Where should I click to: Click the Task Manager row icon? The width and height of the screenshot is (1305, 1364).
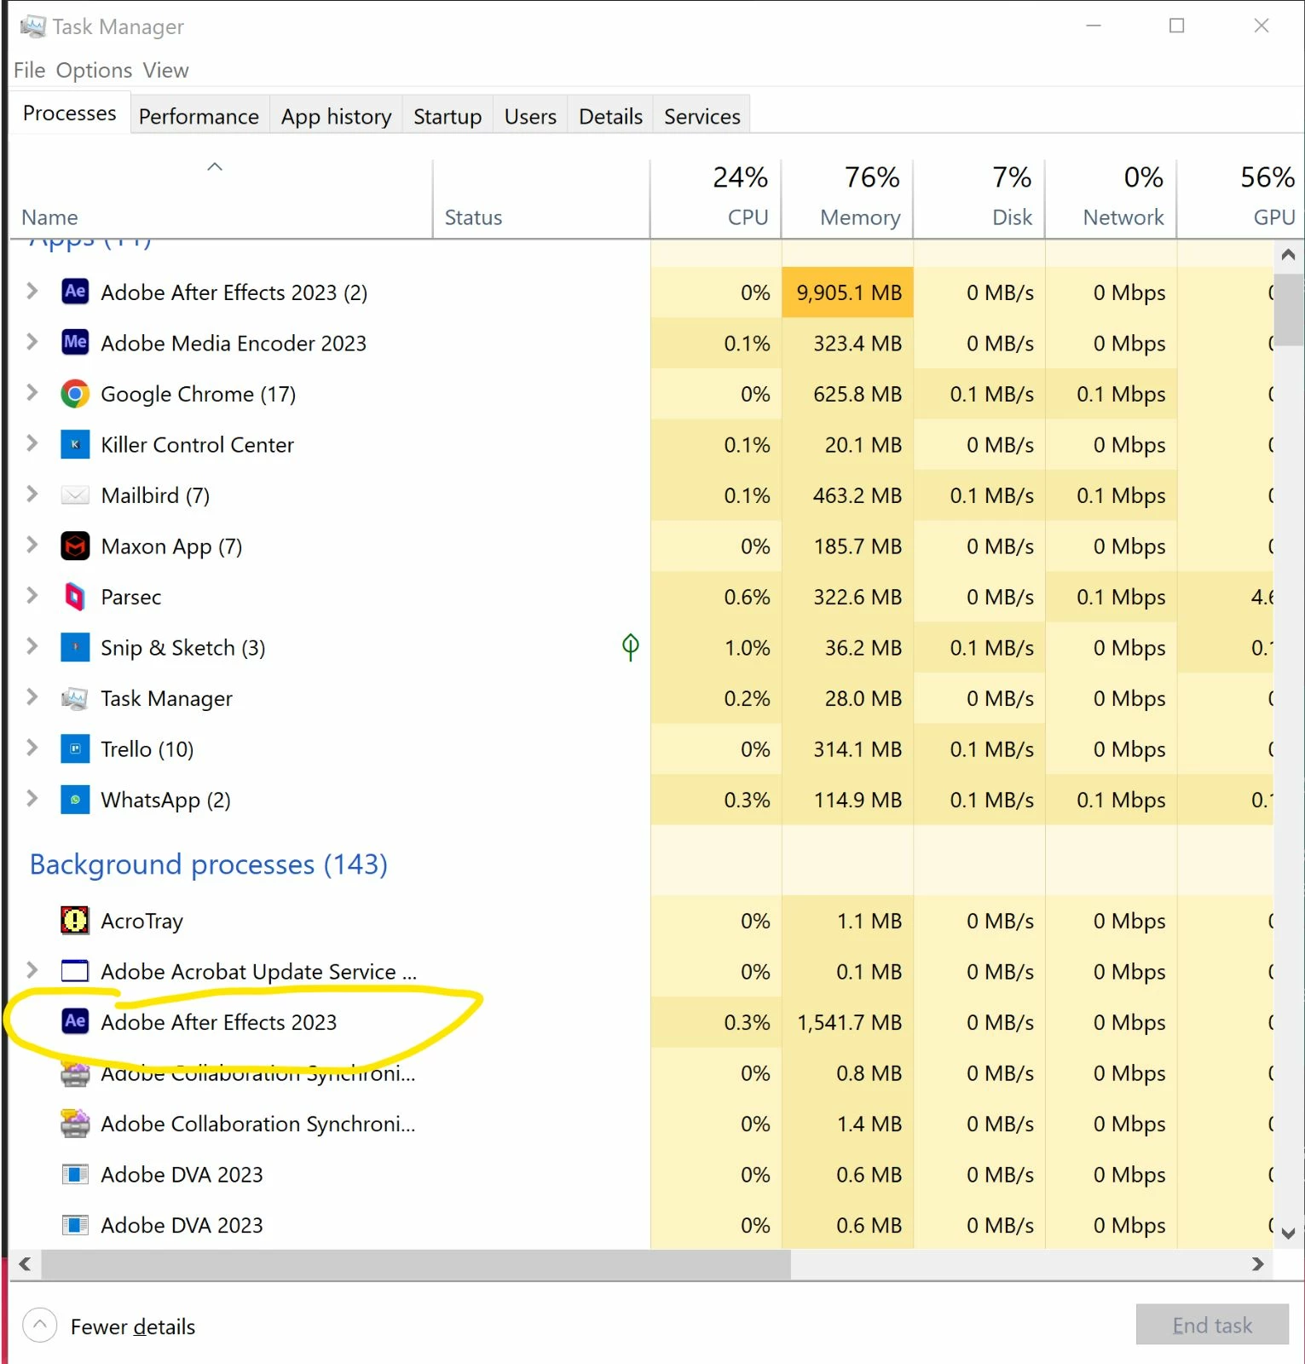(x=75, y=698)
